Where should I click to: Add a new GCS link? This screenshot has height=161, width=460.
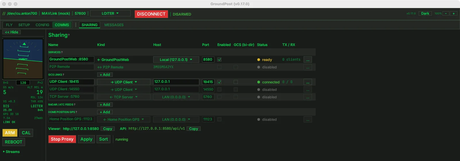click(x=105, y=75)
